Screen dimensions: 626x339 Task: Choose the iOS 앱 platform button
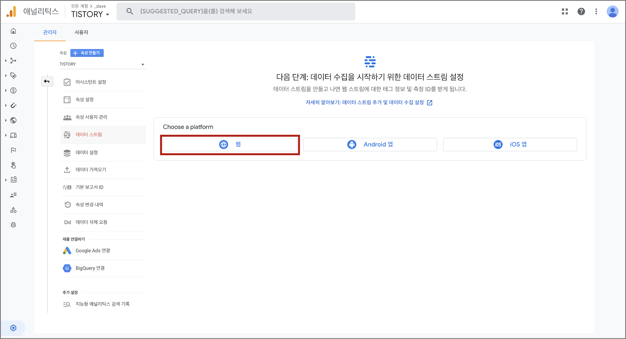[x=510, y=144]
